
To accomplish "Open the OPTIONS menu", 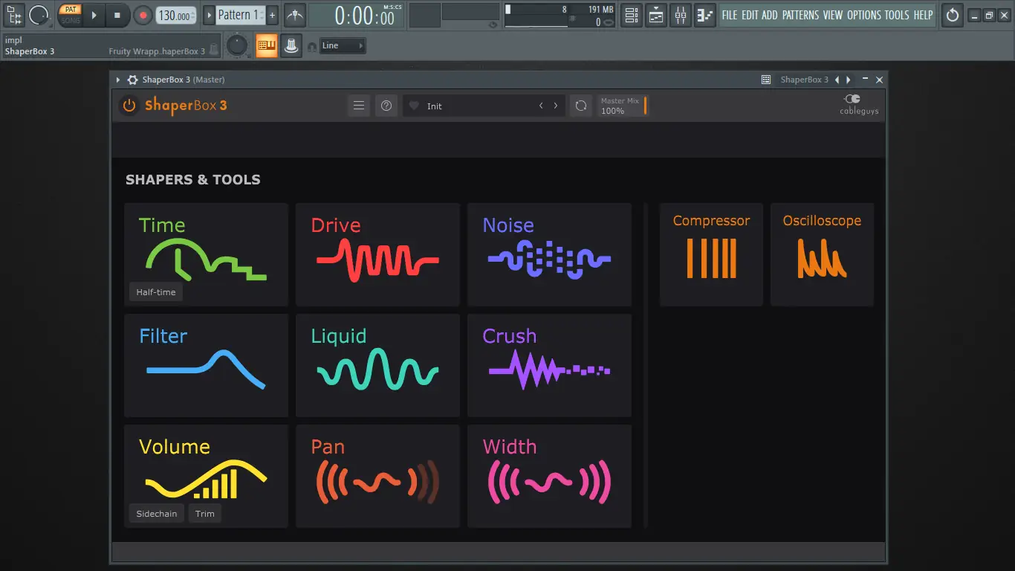I will [864, 15].
